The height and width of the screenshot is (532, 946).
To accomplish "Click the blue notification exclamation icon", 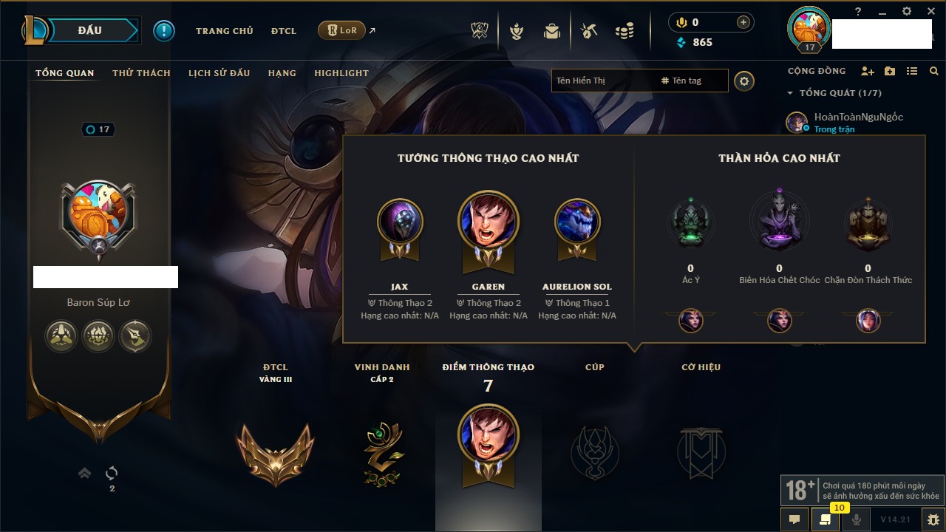I will 163,30.
